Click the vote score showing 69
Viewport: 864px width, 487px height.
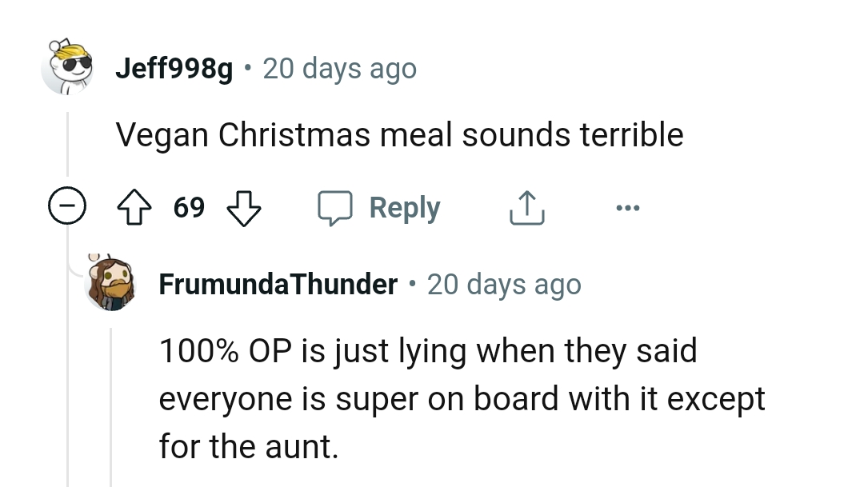pyautogui.click(x=190, y=207)
